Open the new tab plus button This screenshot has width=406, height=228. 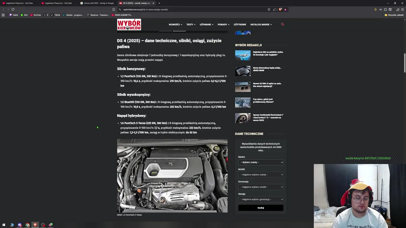click(159, 3)
